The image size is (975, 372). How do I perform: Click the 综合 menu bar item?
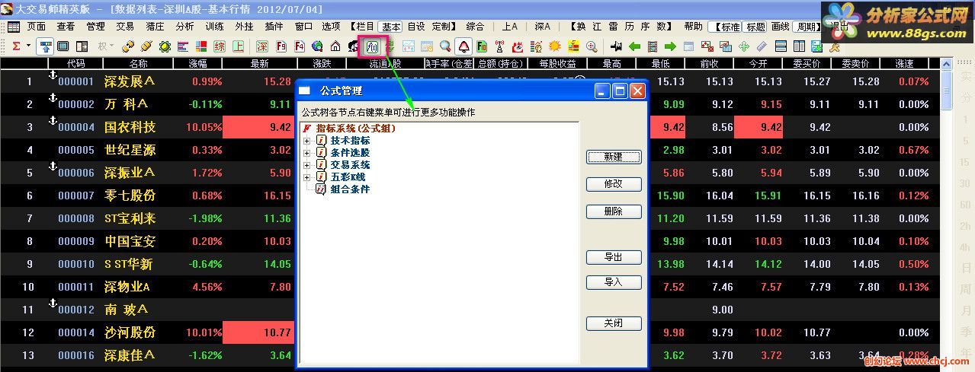pos(475,27)
